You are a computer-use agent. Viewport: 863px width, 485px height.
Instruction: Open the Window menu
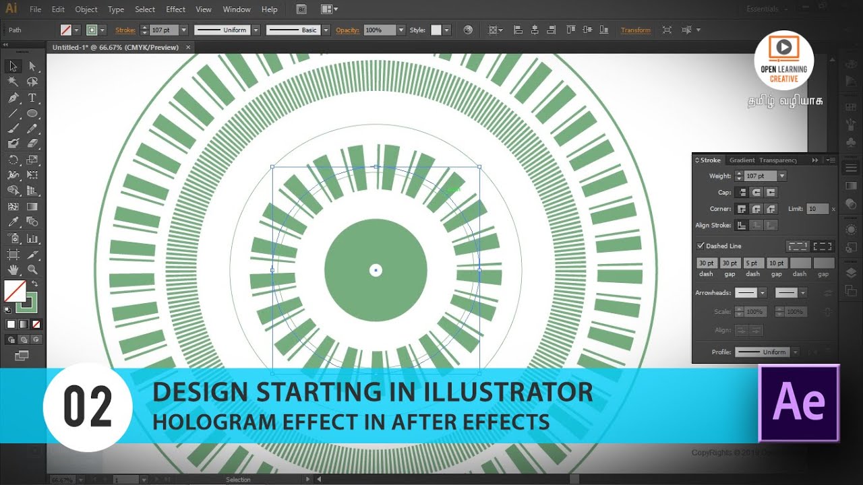click(x=237, y=9)
